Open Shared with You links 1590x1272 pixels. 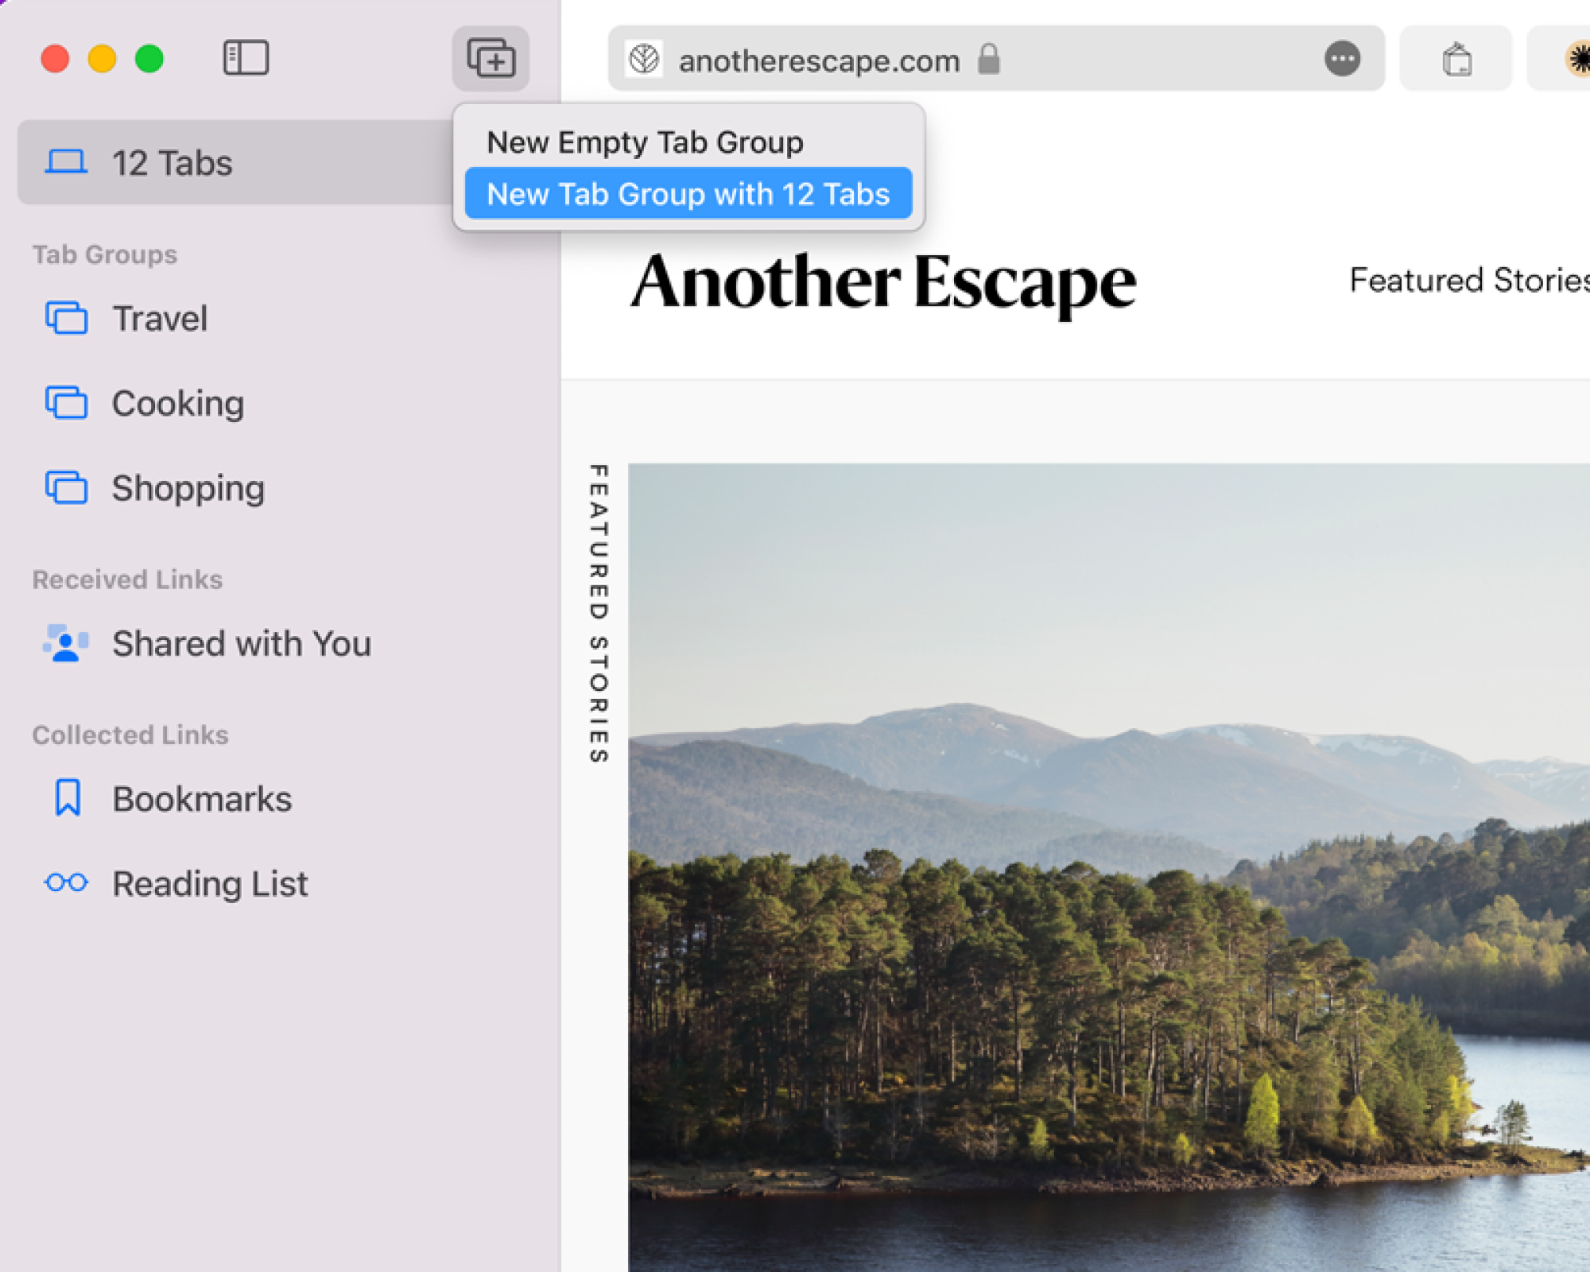coord(241,643)
